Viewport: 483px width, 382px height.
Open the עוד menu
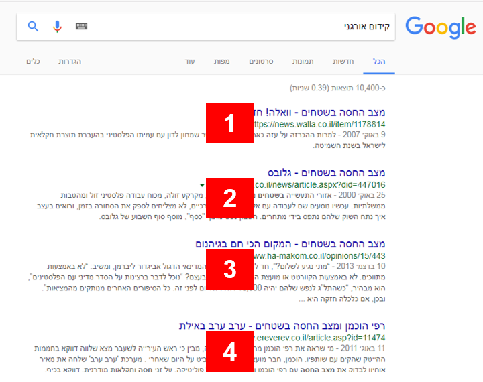190,61
